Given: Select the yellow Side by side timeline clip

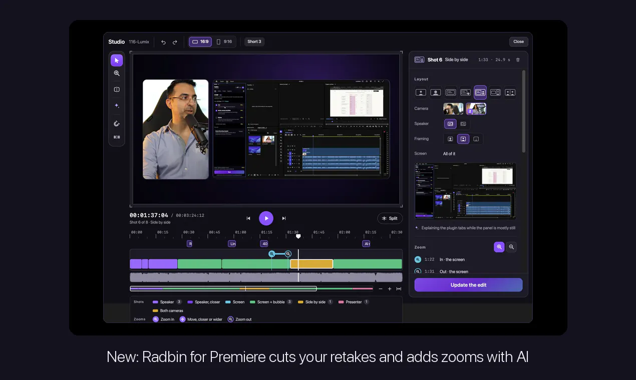Looking at the screenshot, I should coord(311,264).
